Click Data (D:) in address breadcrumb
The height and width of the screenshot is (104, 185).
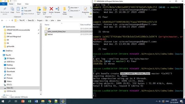click(x=31, y=21)
